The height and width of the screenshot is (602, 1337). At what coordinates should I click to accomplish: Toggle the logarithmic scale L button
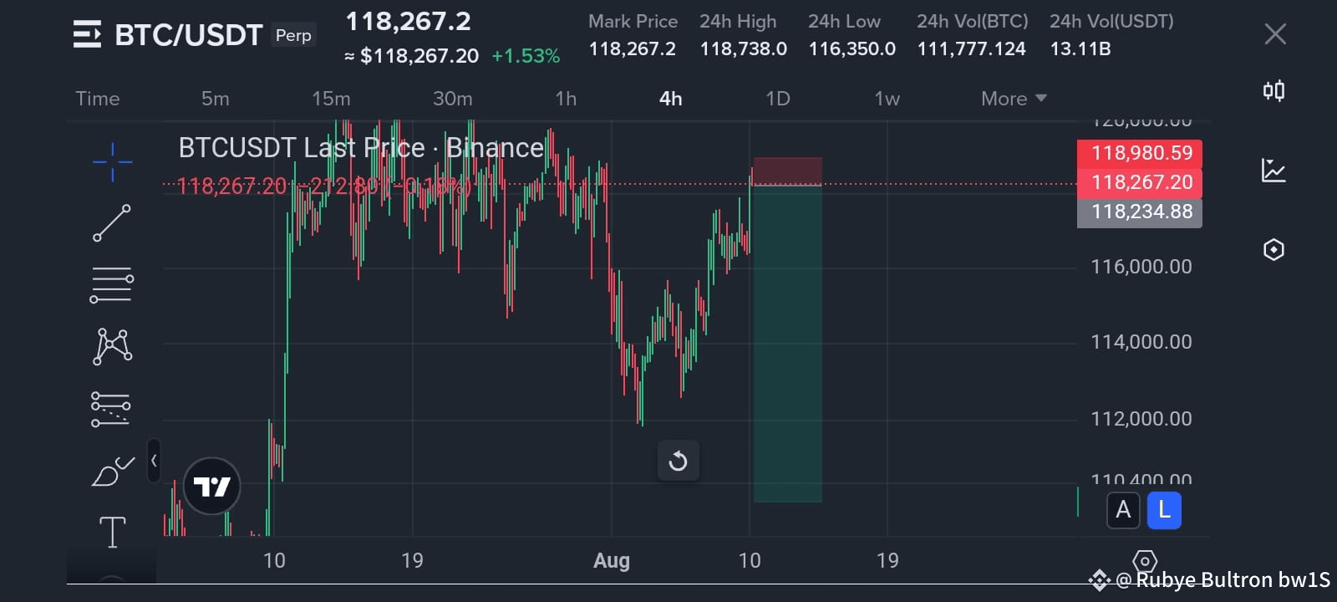point(1164,510)
